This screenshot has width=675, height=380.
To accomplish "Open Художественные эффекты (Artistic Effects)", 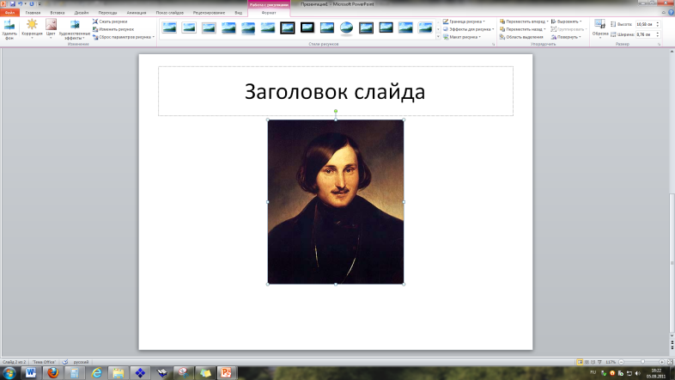I will coord(75,30).
